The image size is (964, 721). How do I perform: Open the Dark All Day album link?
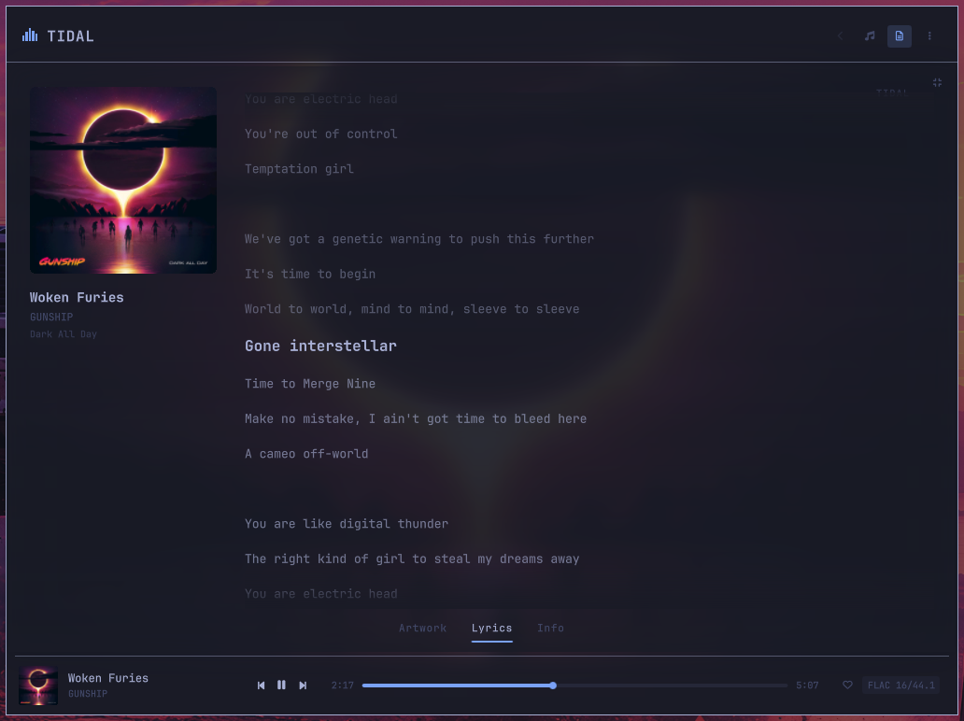[64, 334]
